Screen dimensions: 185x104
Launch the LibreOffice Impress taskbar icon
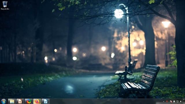(20, 101)
